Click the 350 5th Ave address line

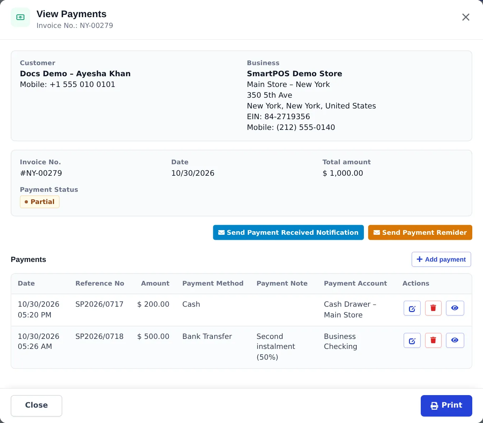pyautogui.click(x=269, y=95)
